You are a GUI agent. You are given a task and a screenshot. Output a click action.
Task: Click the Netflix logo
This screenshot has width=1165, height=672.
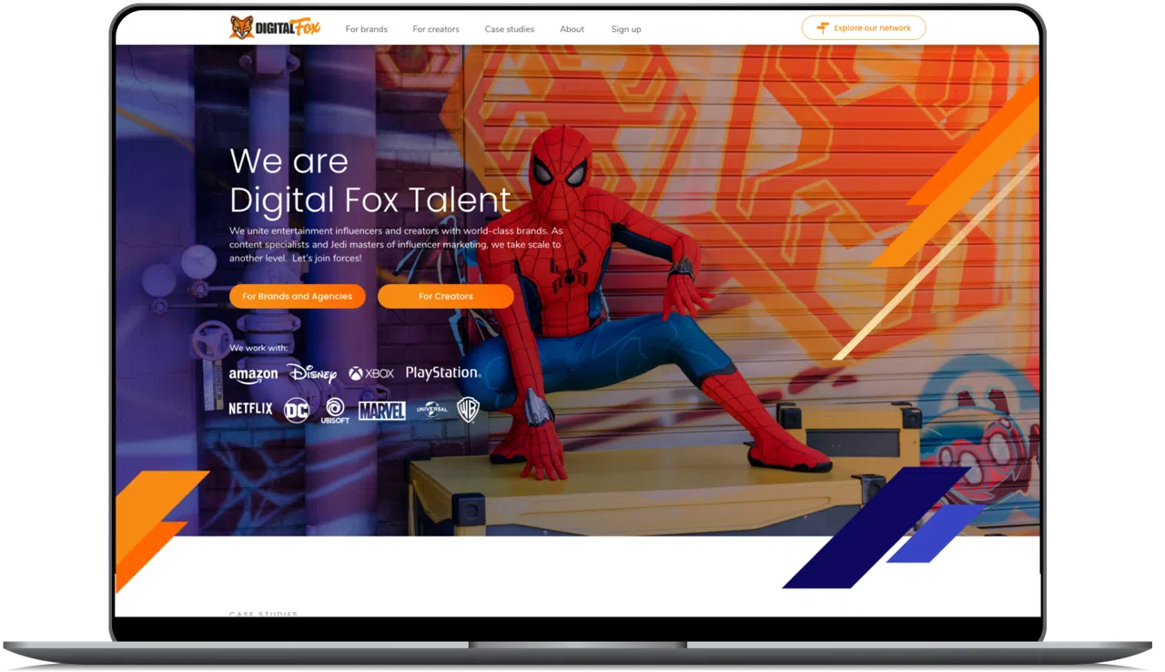click(250, 409)
